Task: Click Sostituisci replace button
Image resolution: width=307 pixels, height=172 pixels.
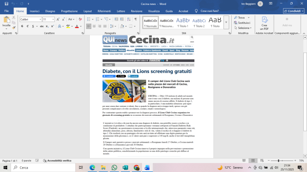Action: tap(242, 23)
